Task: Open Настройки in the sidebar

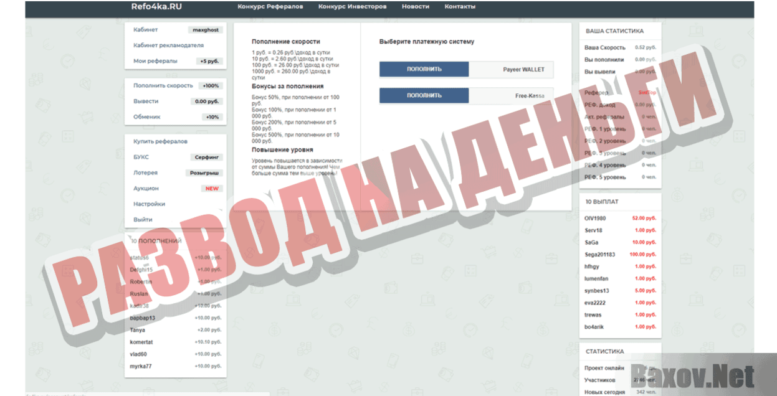Action: pos(148,204)
